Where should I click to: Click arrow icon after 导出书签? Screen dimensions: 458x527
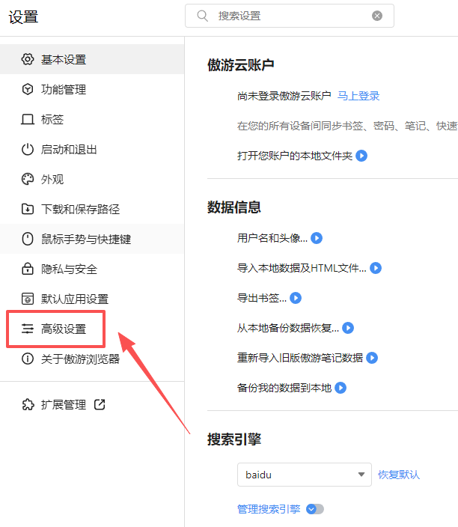coord(296,298)
